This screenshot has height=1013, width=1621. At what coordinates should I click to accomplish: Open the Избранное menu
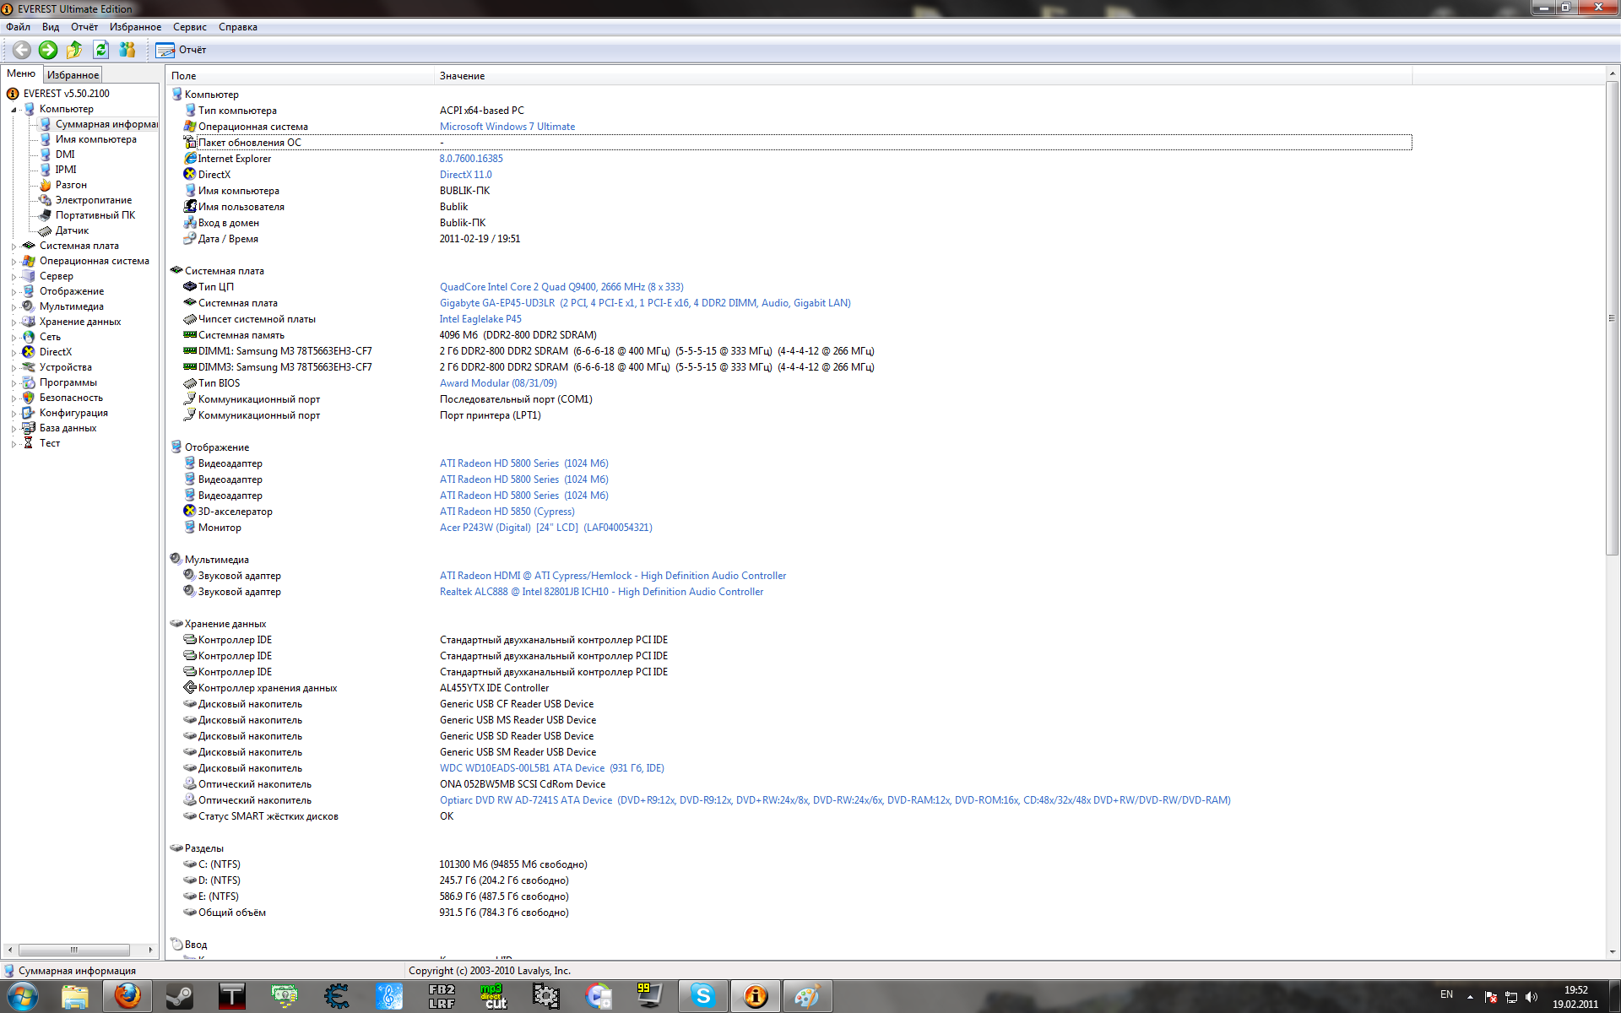pos(135,27)
